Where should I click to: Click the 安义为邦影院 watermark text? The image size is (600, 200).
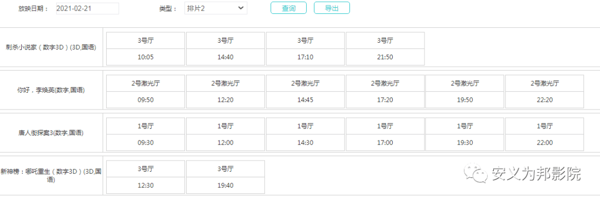tap(537, 174)
